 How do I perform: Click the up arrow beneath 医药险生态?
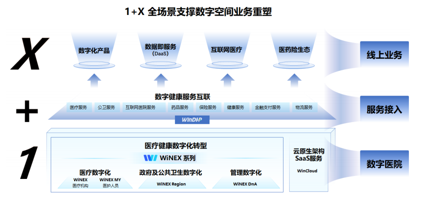tap(294, 80)
